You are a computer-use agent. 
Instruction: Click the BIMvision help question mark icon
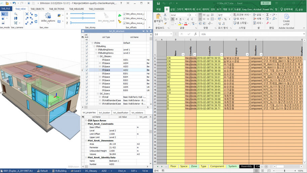click(x=121, y=3)
